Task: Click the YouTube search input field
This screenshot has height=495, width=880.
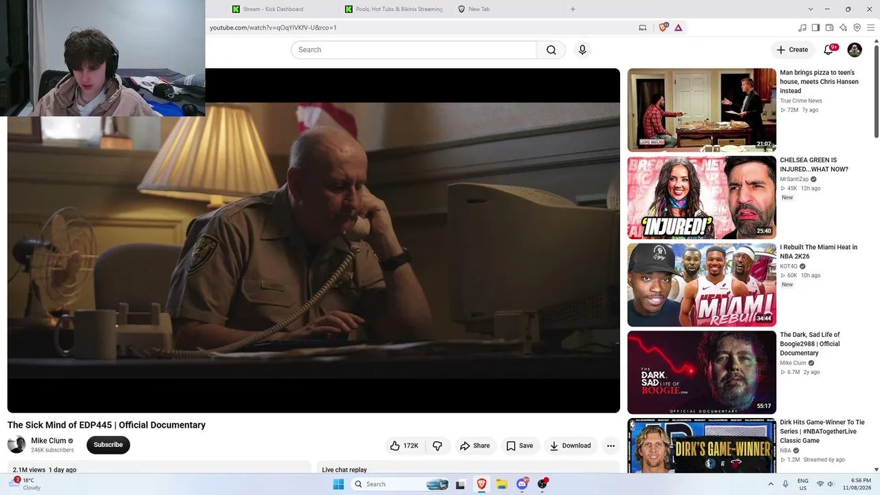Action: coord(414,49)
